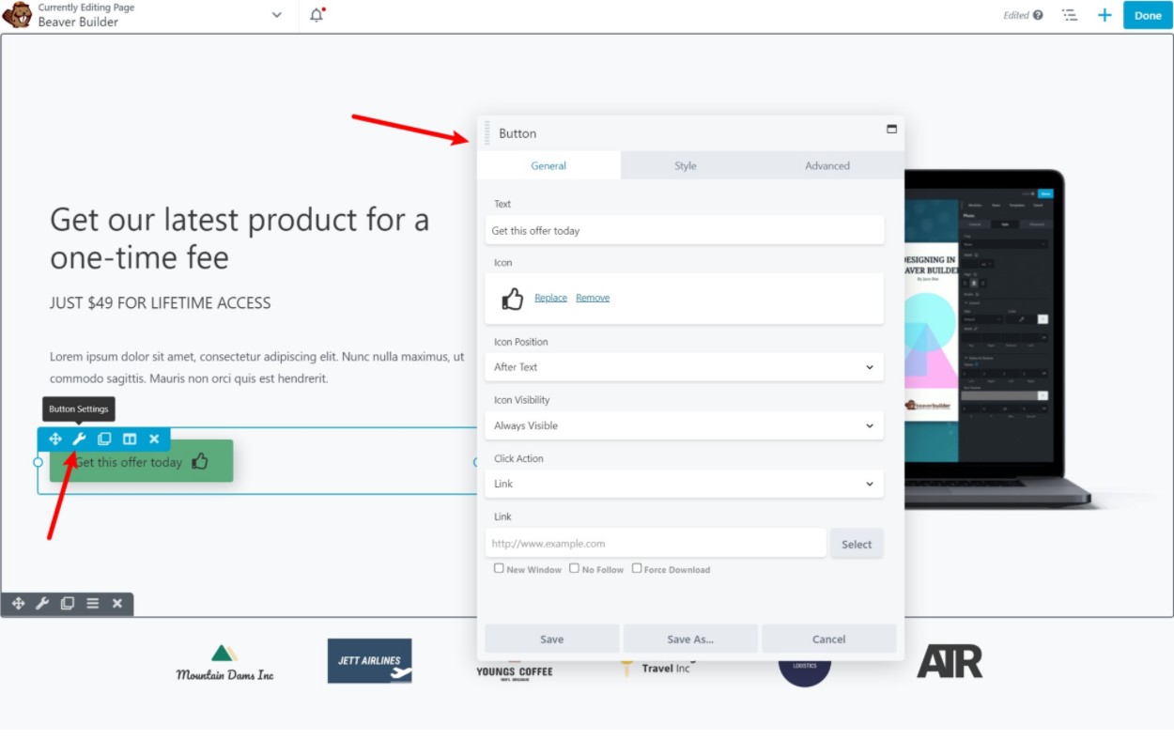Click the Select link button
This screenshot has width=1174, height=740.
(x=857, y=544)
